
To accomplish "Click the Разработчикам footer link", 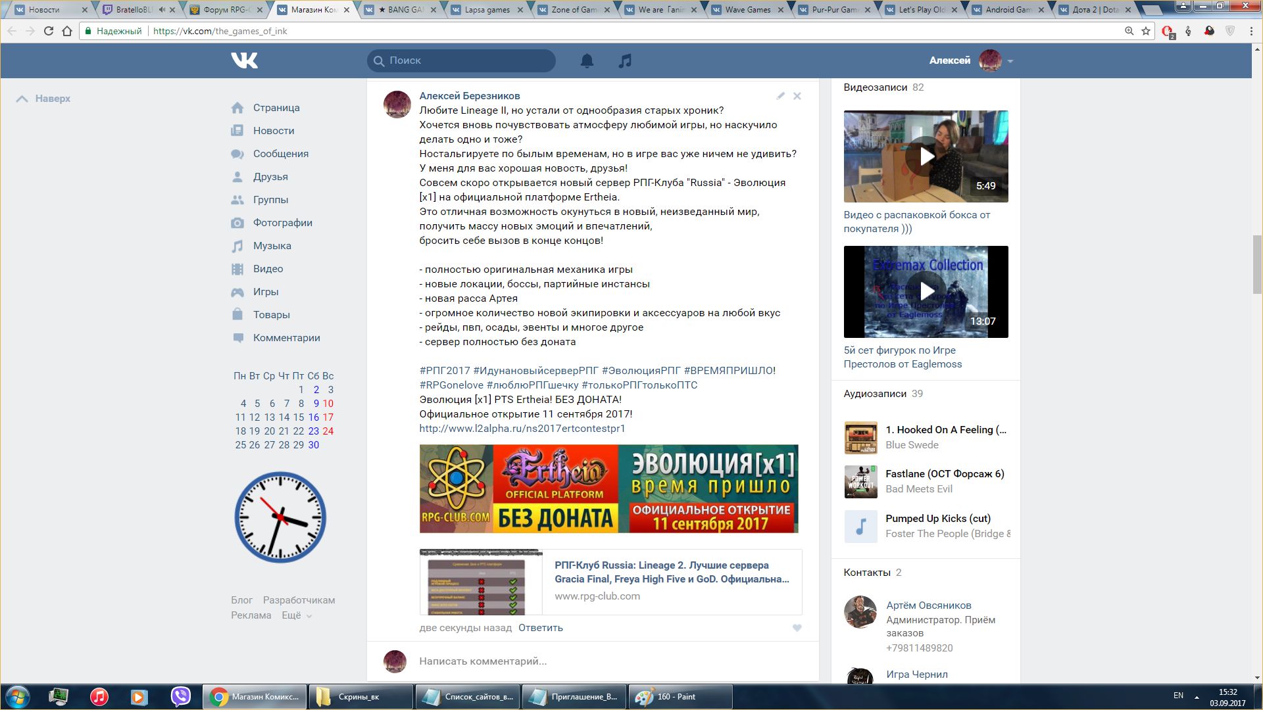I will tap(299, 600).
